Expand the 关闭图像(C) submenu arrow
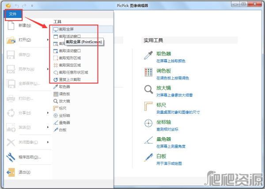265x189 pixels. coord(48,142)
